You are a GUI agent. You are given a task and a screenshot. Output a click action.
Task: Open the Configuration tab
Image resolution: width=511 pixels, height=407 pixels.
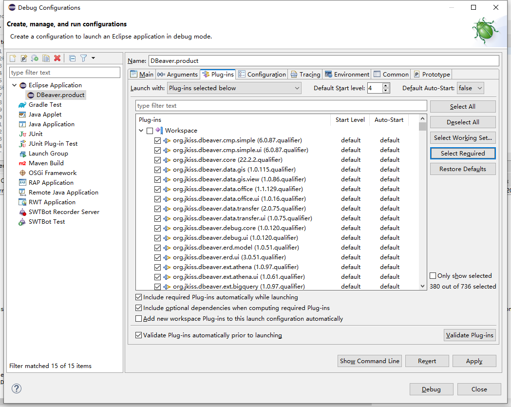(263, 75)
